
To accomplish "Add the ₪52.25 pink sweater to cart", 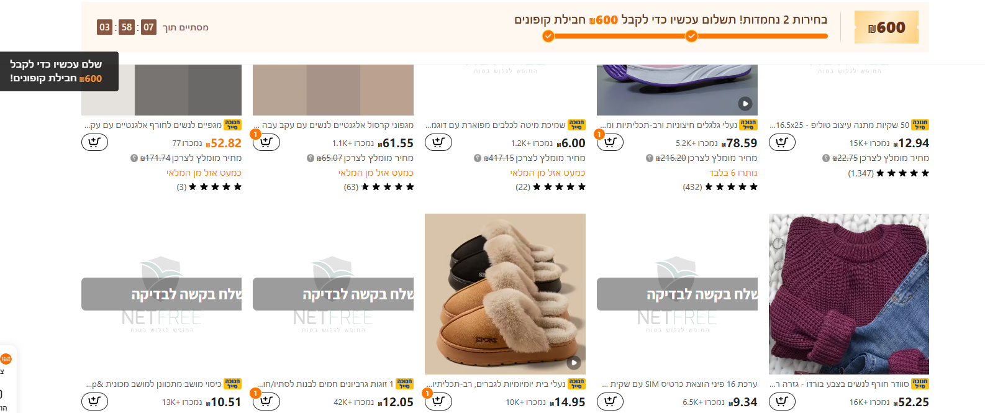I will point(783,402).
